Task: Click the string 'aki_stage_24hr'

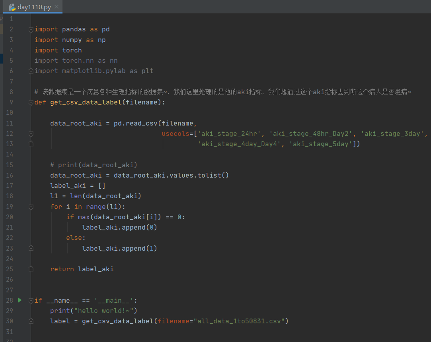Action: point(229,134)
